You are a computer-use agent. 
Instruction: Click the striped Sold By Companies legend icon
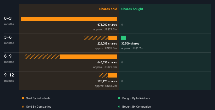click(23, 107)
